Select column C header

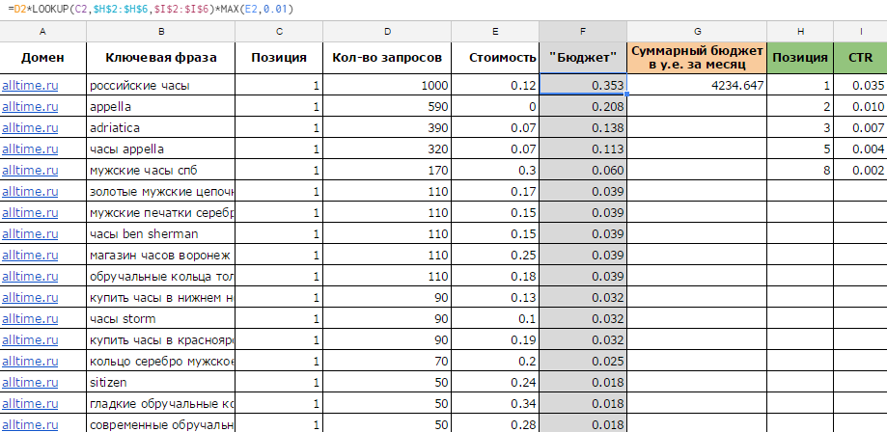(279, 32)
